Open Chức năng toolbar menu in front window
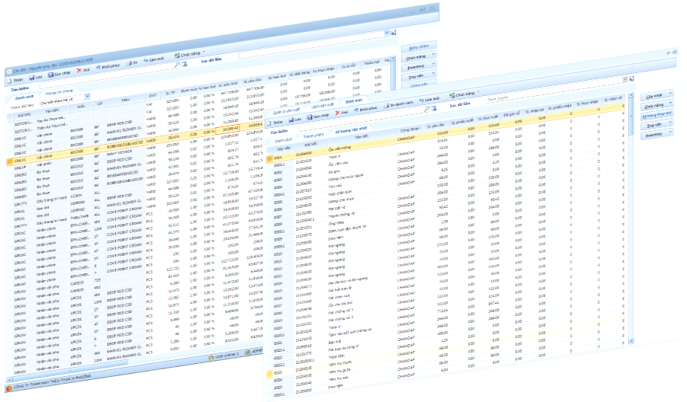The image size is (687, 402). tap(465, 94)
